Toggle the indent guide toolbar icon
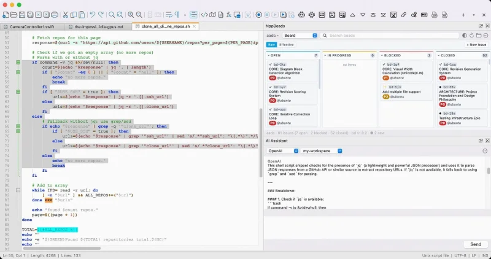The image size is (491, 259). tap(193, 15)
